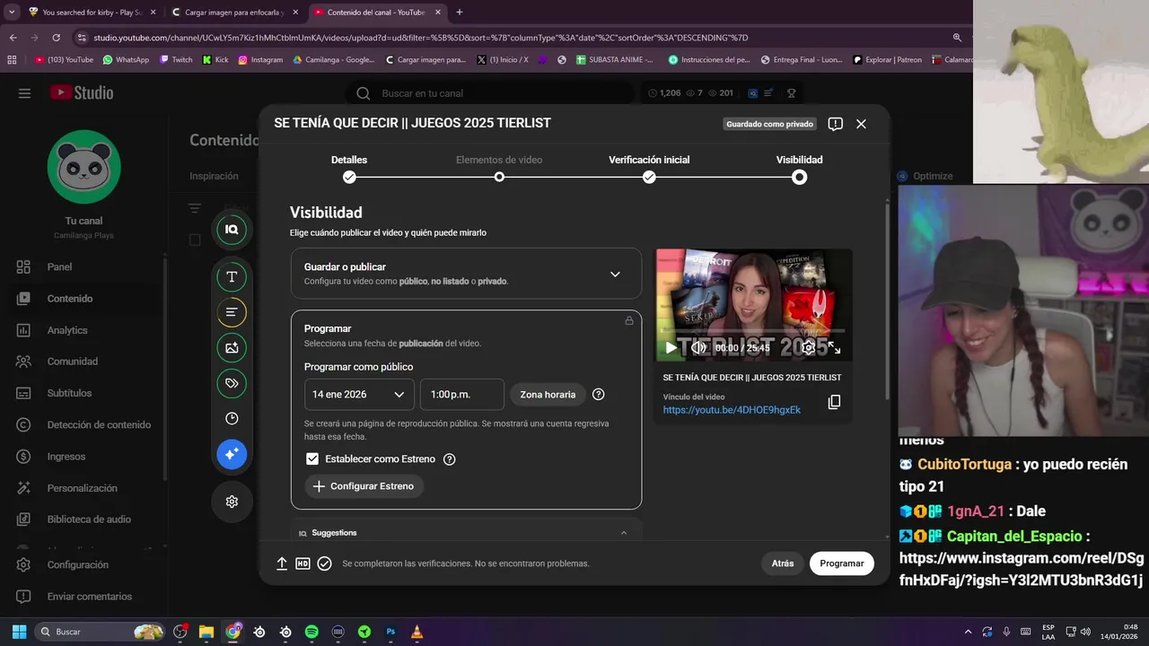The height and width of the screenshot is (646, 1149).
Task: Click the title 'T' tool in the floating toolbar
Action: coord(232,276)
